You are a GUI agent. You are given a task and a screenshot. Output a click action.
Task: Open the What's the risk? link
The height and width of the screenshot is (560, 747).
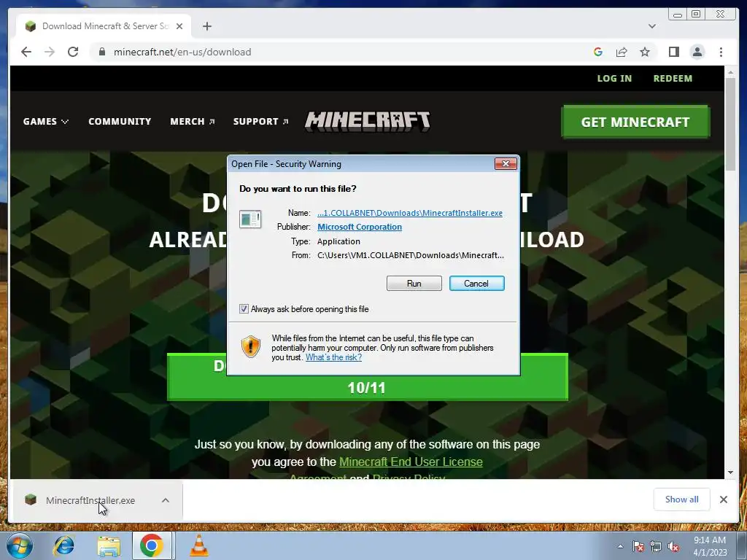coord(333,357)
